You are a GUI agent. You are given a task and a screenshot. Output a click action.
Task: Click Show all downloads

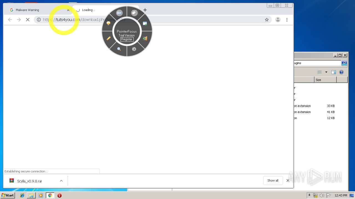273,180
